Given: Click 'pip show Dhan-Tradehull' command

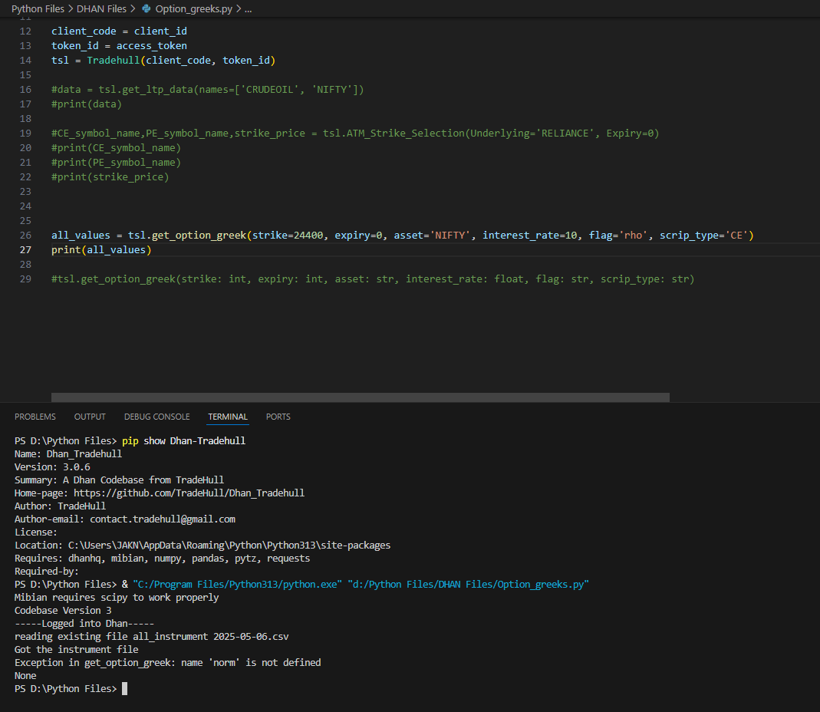Looking at the screenshot, I should 183,440.
